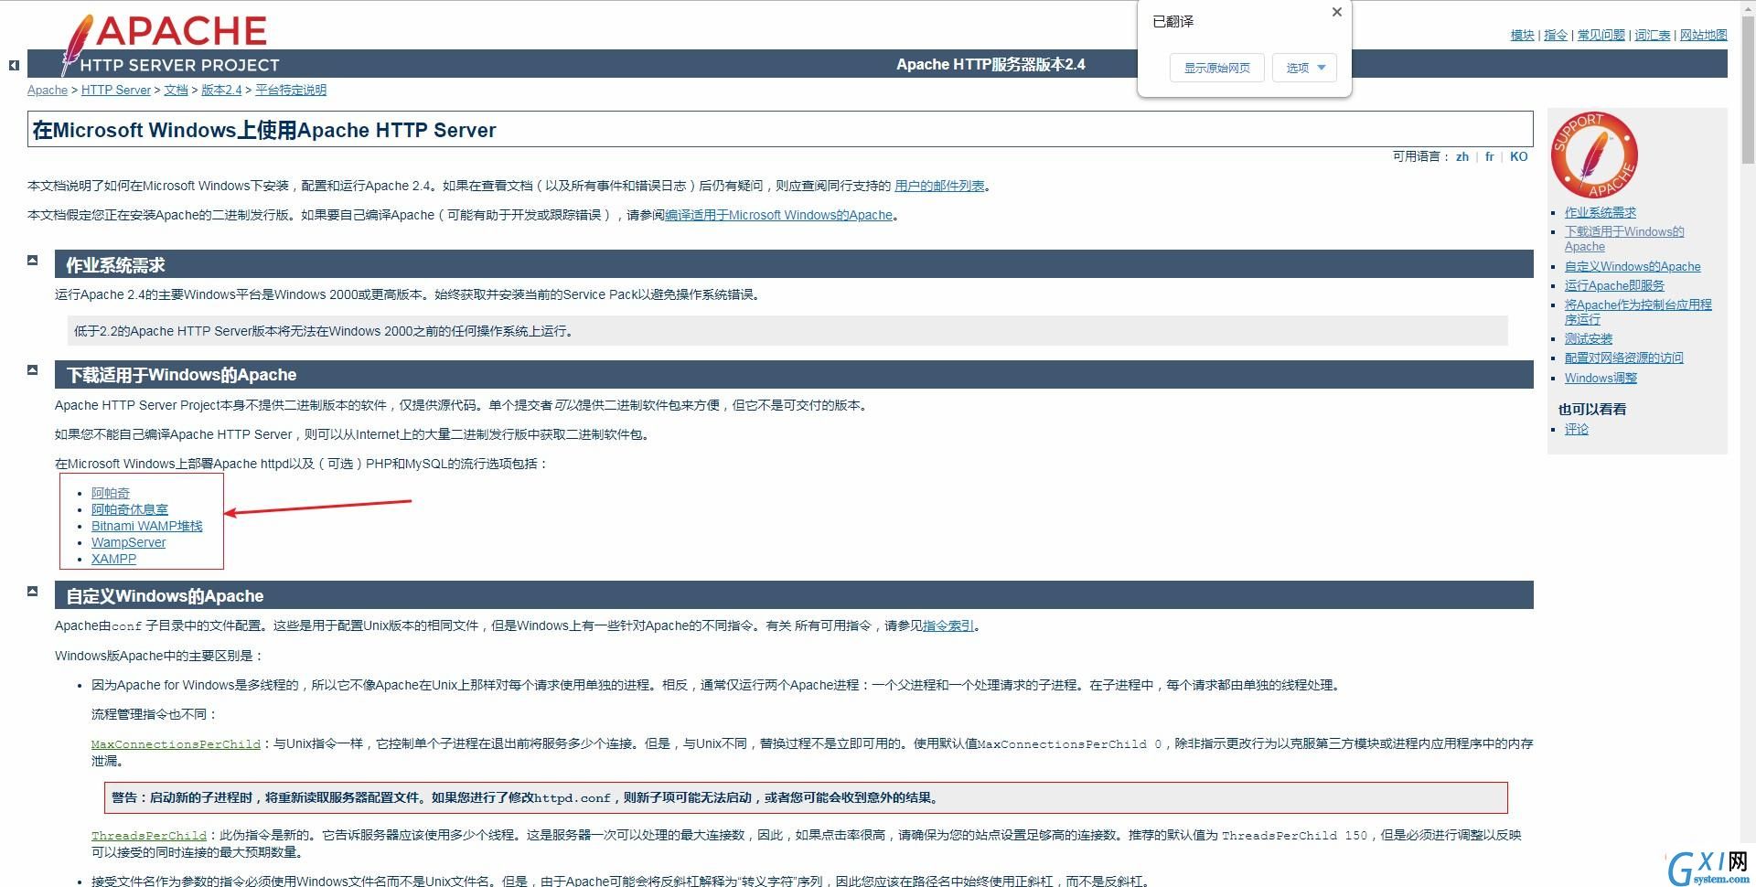Switch language to fr

pyautogui.click(x=1489, y=156)
